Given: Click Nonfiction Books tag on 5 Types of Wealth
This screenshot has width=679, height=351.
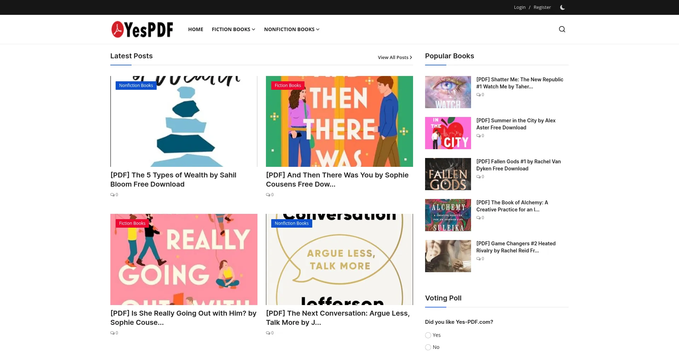Looking at the screenshot, I should 136,86.
